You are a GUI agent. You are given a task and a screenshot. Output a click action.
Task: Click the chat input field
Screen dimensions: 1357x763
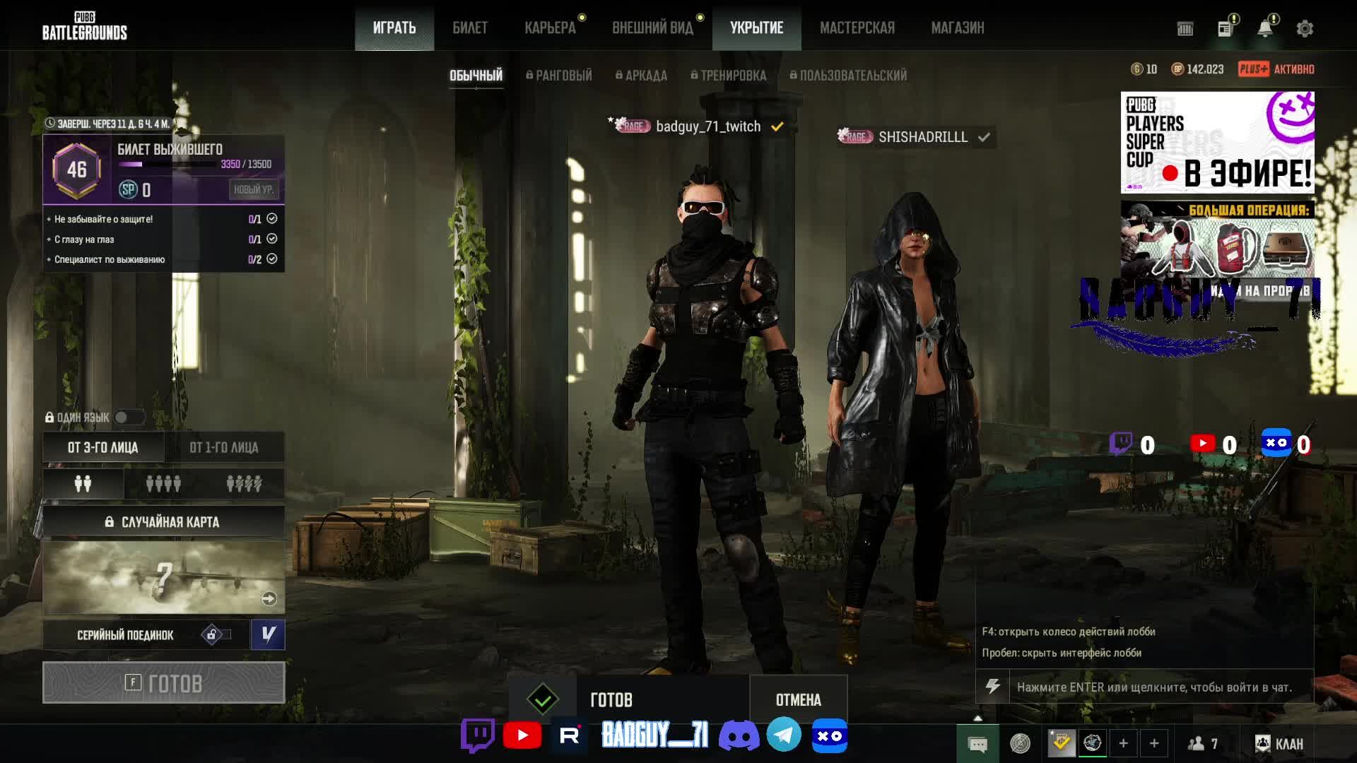pyautogui.click(x=1161, y=687)
